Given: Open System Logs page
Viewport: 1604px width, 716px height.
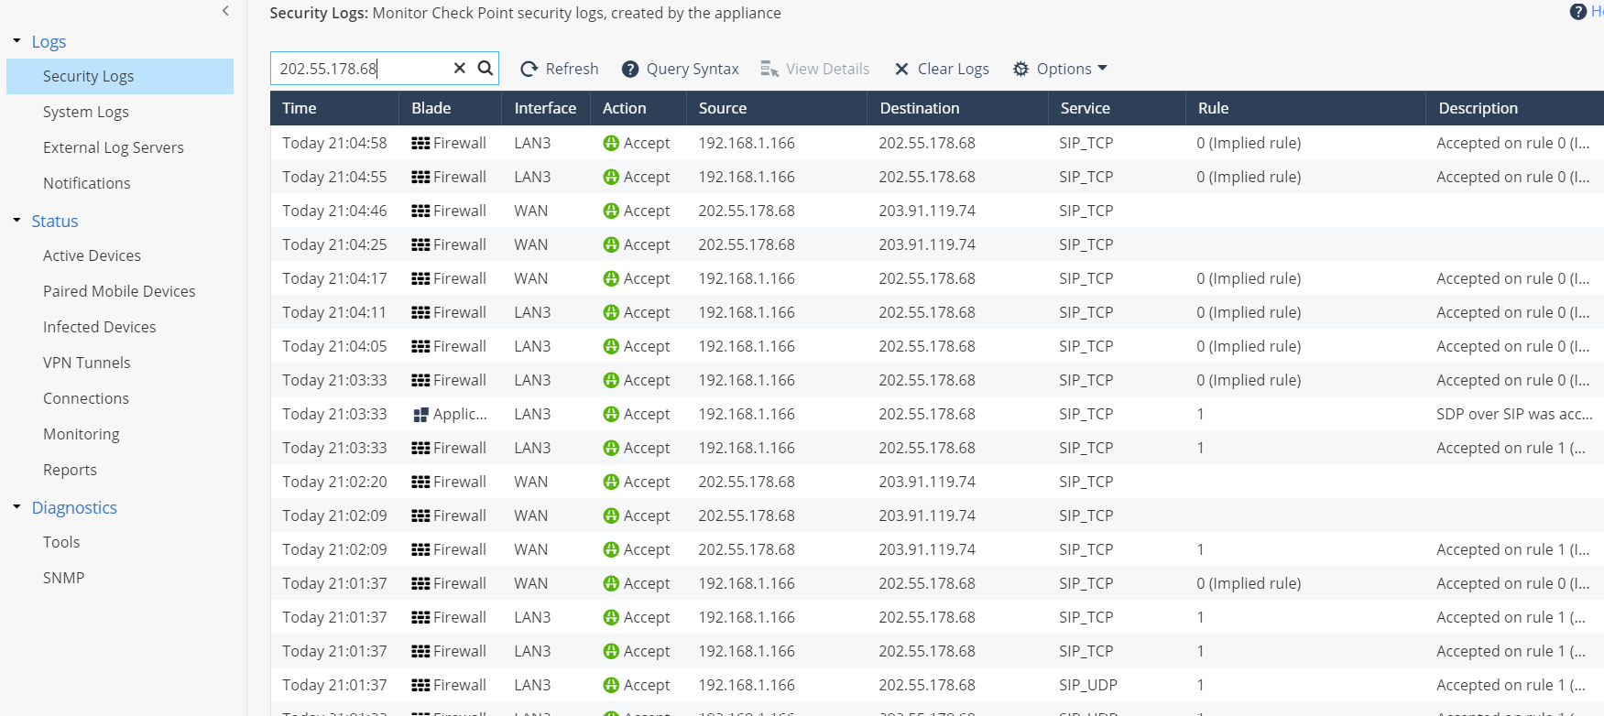Looking at the screenshot, I should [85, 112].
